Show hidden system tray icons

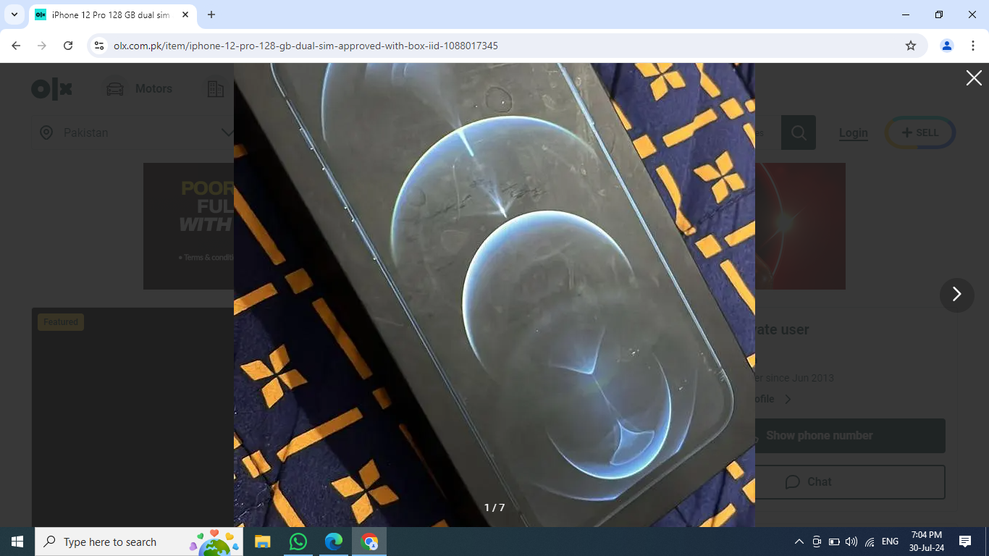pos(799,542)
